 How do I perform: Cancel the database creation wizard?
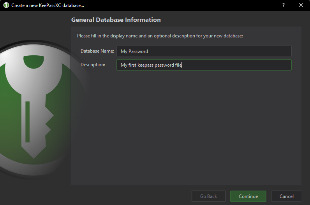click(287, 196)
